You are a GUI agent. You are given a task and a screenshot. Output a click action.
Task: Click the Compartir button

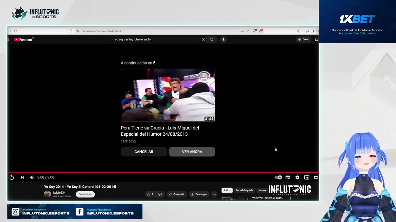tap(177, 194)
